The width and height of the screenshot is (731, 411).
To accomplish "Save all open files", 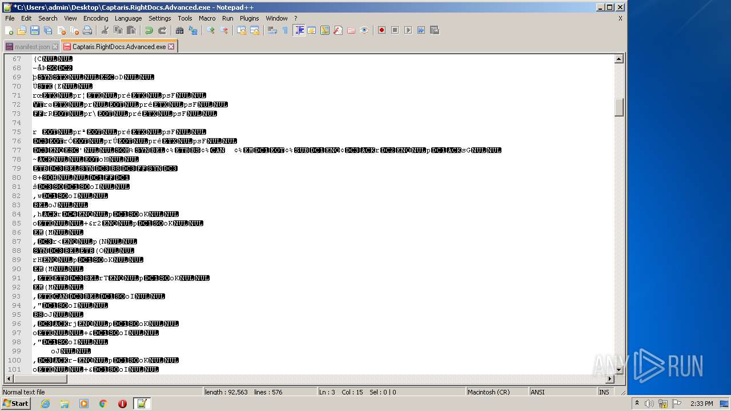I will click(x=48, y=30).
